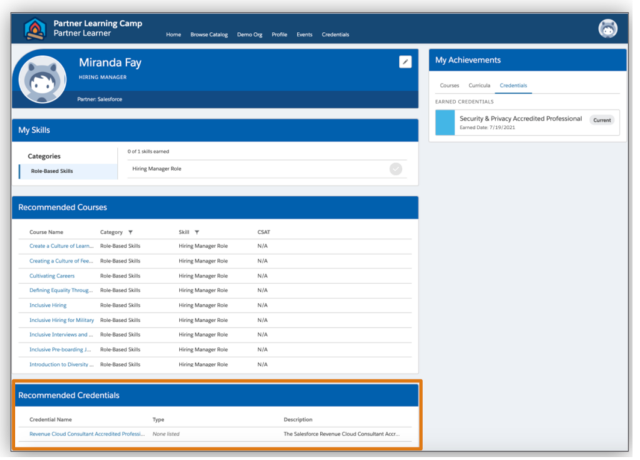
Task: Open Inclusive Hiring for Military course
Action: 61,320
